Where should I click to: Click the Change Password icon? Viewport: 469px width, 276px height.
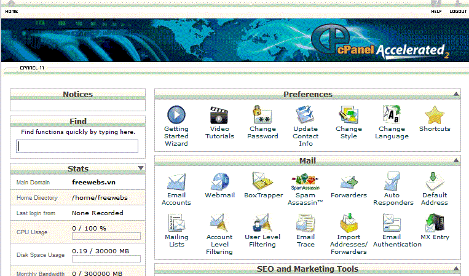point(262,115)
